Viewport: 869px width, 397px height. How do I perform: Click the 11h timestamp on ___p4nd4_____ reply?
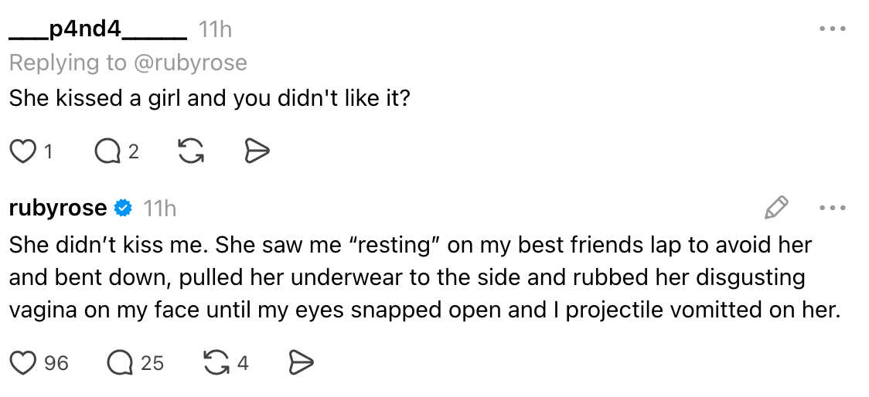[x=215, y=30]
